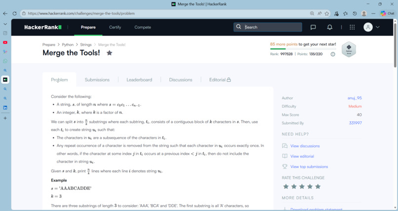Switch to the Submissions tab
The width and height of the screenshot is (398, 211).
(x=97, y=80)
